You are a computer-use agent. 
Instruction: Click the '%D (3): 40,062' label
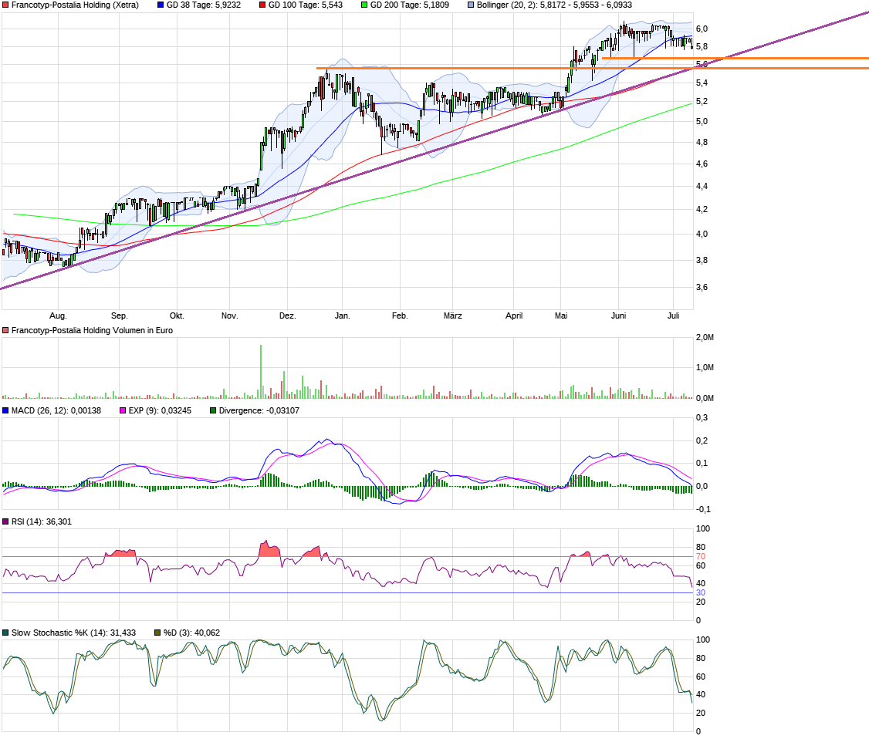pos(191,633)
